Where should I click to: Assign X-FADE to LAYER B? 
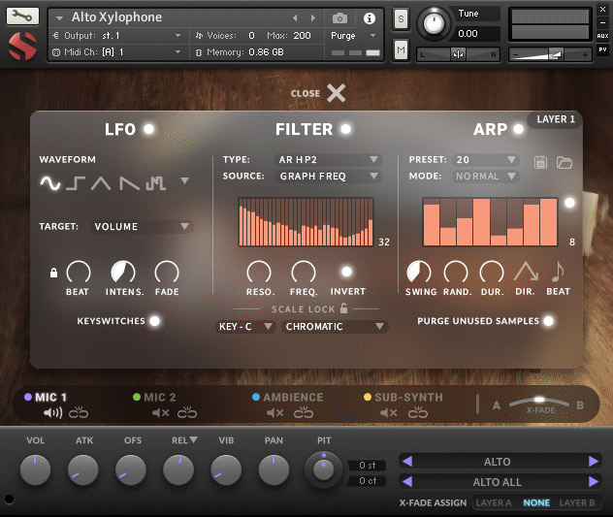[577, 502]
